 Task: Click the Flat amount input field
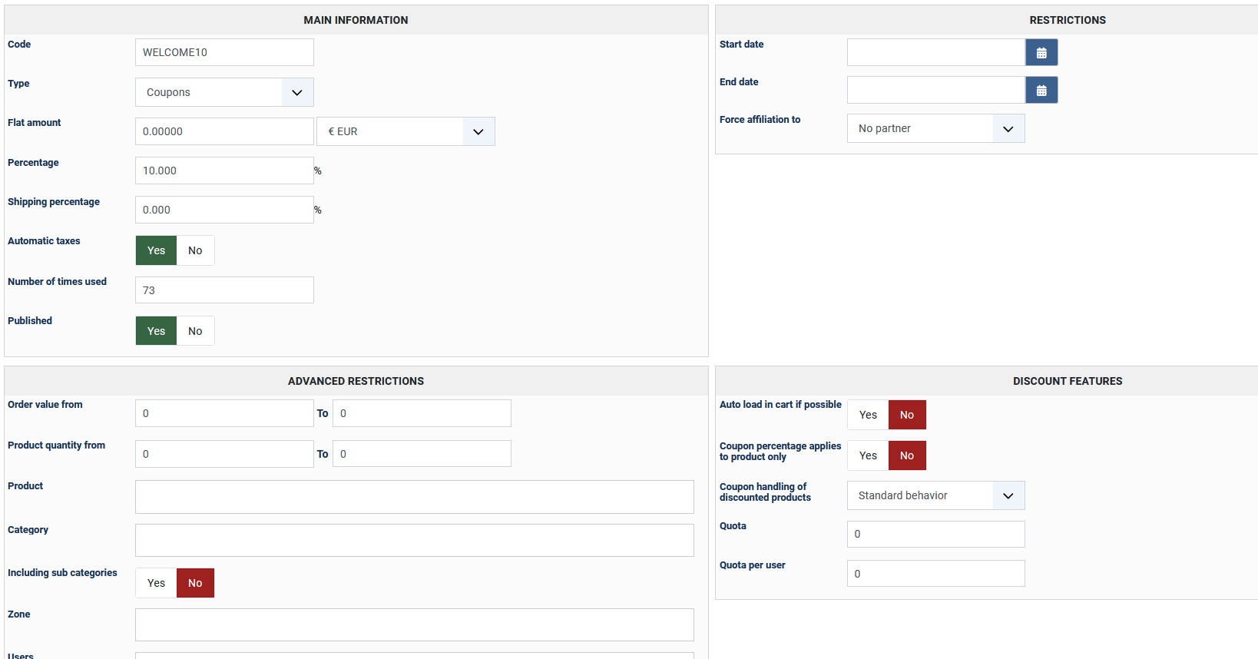pyautogui.click(x=224, y=131)
